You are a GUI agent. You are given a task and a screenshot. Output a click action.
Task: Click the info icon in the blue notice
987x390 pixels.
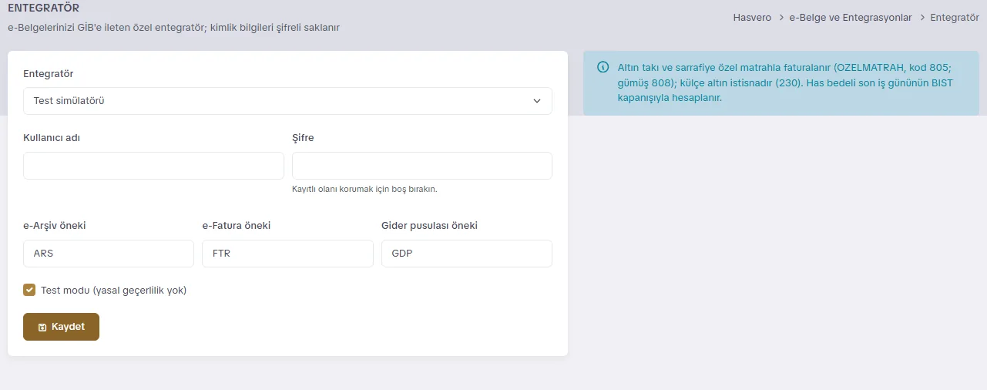coord(603,67)
